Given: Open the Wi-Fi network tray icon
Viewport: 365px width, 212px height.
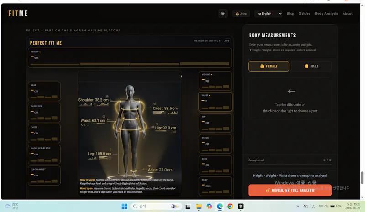Looking at the screenshot, I should 321,206.
